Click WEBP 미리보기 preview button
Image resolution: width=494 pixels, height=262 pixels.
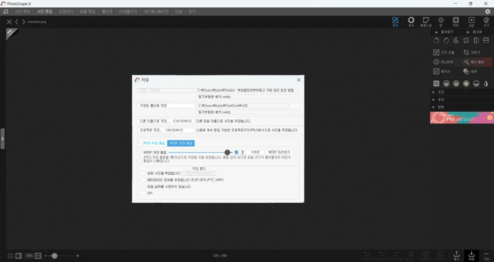[279, 152]
